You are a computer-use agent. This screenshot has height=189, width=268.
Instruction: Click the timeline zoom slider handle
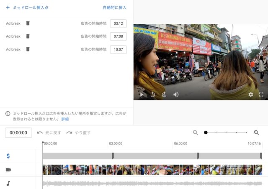click(206, 133)
